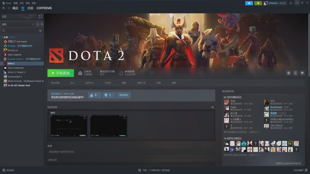This screenshot has height=174, width=310.
Task: Open friend Clair Obscur's profile
Action: pos(277,125)
